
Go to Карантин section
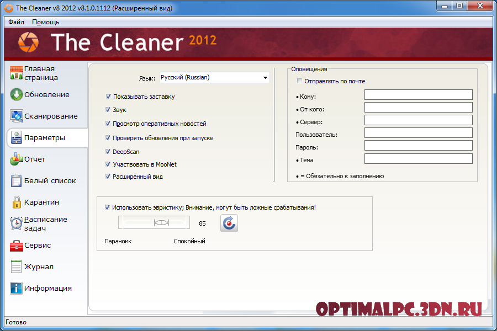(x=41, y=202)
